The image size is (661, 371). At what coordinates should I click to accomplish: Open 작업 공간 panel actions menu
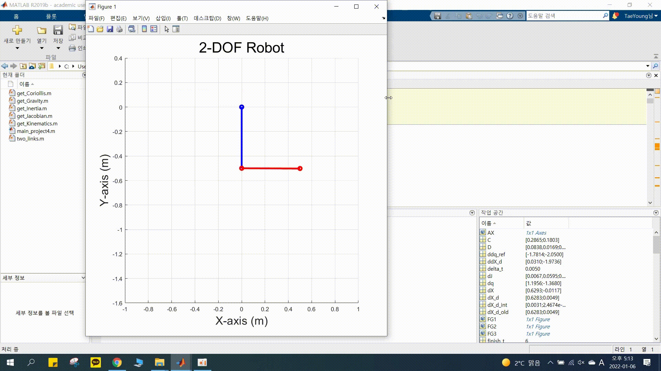[656, 213]
